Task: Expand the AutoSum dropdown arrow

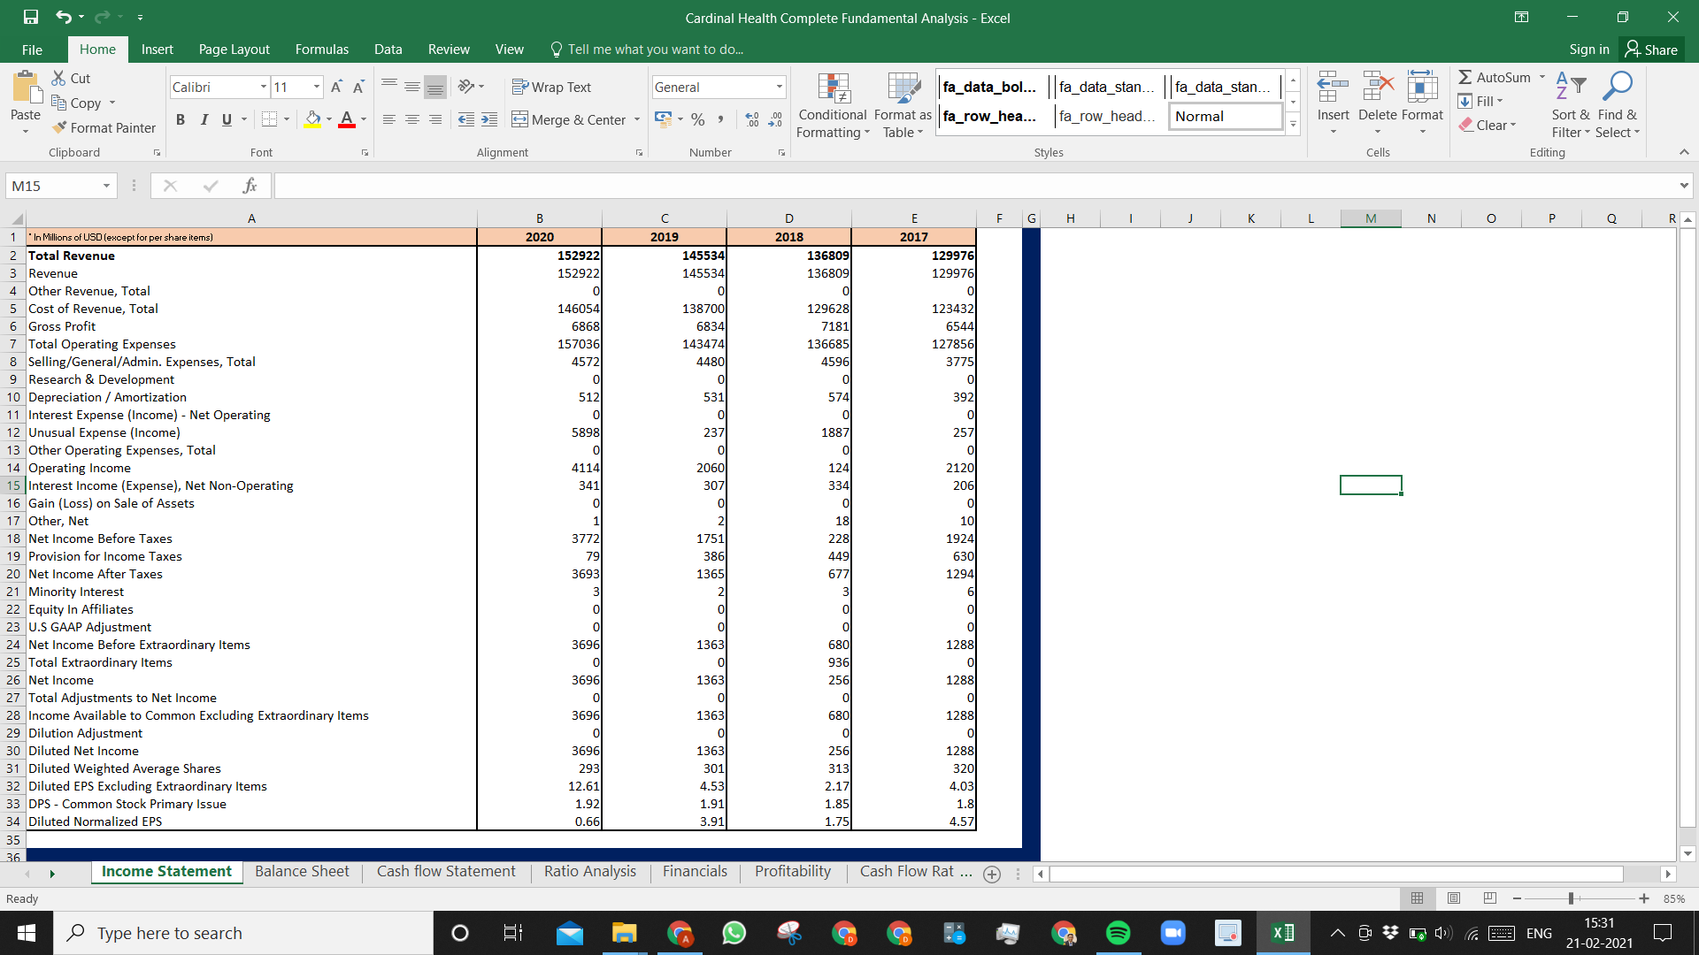Action: [1542, 77]
